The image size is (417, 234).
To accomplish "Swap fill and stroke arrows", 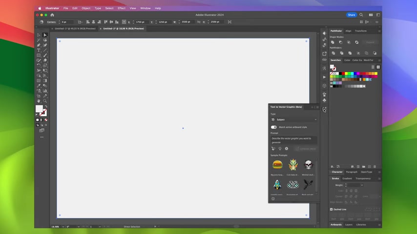I will click(46, 107).
